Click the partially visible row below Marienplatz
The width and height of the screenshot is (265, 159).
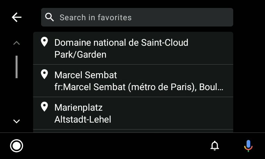click(133, 131)
